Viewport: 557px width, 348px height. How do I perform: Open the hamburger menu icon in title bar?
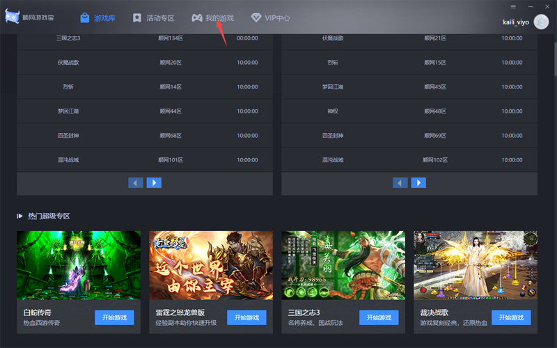(x=513, y=6)
